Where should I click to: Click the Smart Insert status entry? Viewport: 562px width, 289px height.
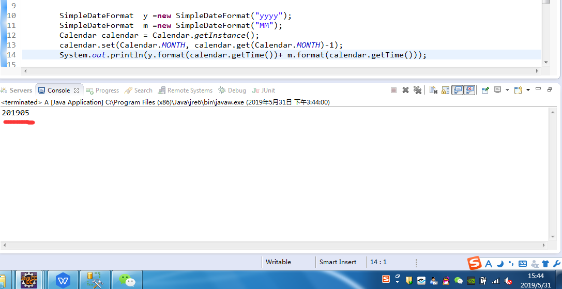point(338,262)
